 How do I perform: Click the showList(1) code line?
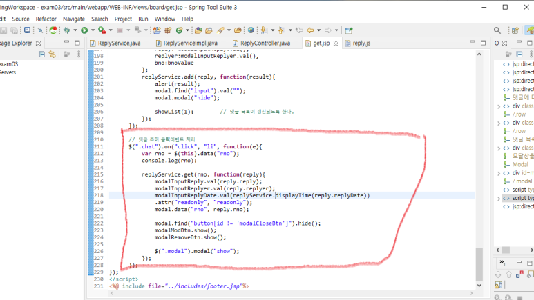(x=173, y=112)
